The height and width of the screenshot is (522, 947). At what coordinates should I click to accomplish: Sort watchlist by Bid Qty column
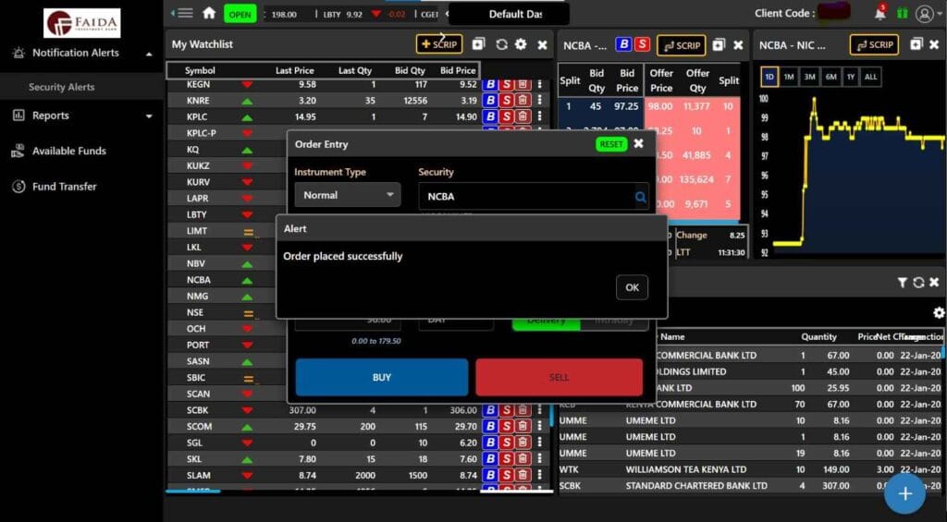410,70
